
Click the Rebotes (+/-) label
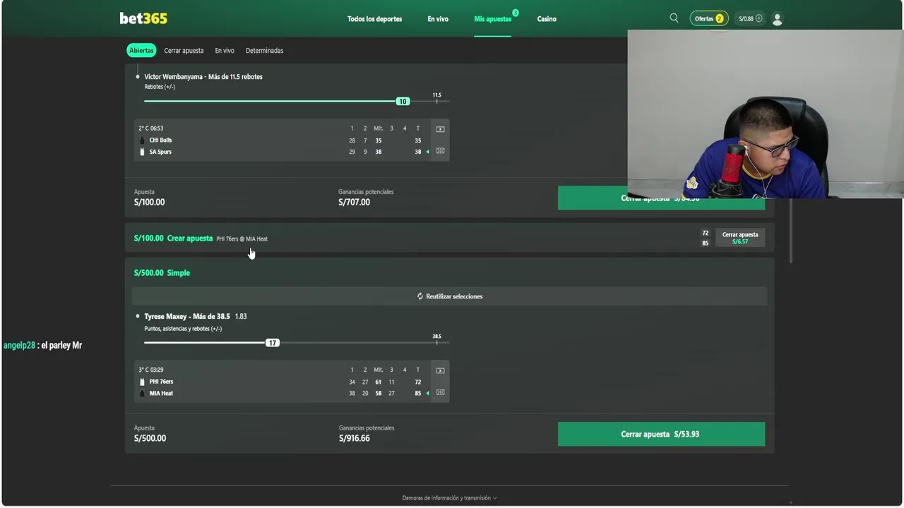point(160,87)
